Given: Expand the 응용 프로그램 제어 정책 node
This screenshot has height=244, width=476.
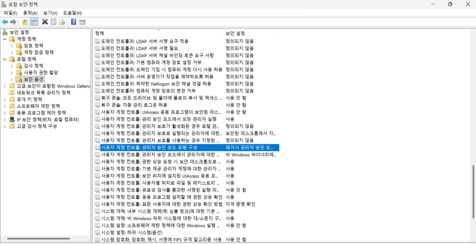Looking at the screenshot, I should point(5,112).
